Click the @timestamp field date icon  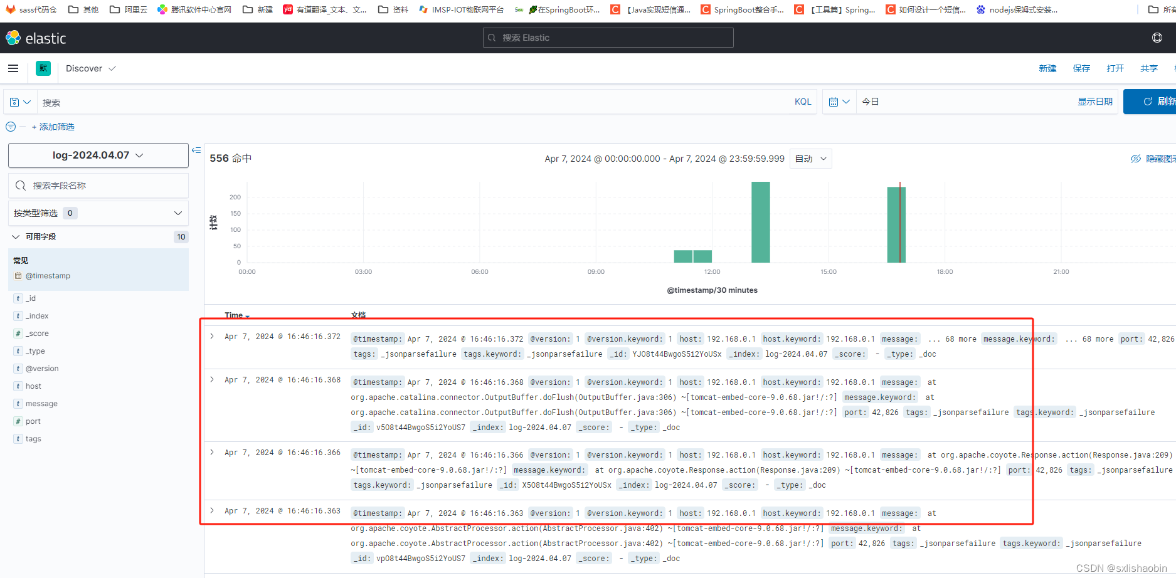pos(18,276)
